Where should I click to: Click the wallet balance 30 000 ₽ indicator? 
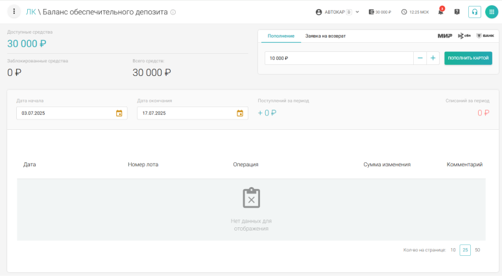[380, 12]
